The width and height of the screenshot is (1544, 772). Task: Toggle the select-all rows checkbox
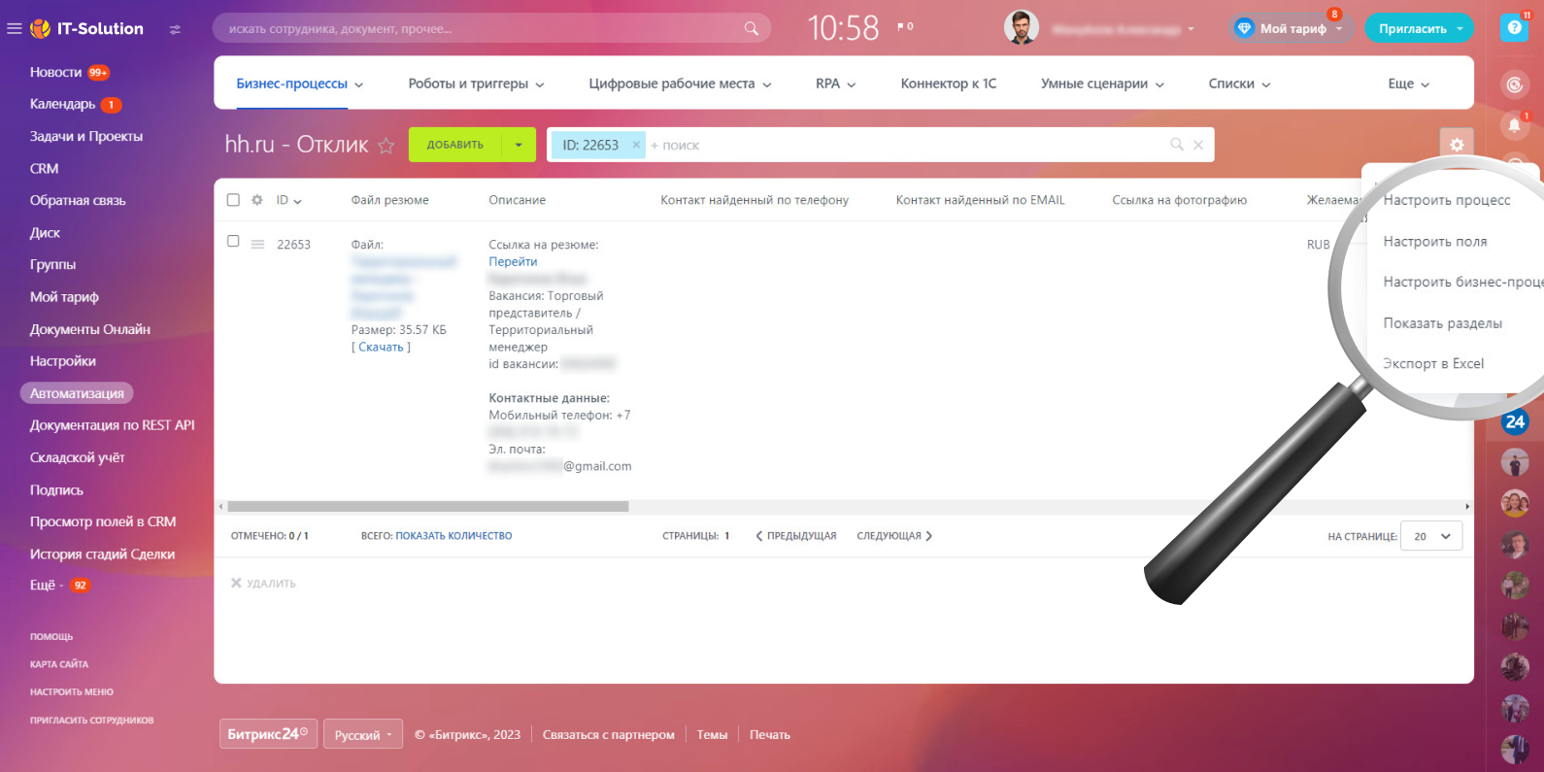[x=233, y=200]
